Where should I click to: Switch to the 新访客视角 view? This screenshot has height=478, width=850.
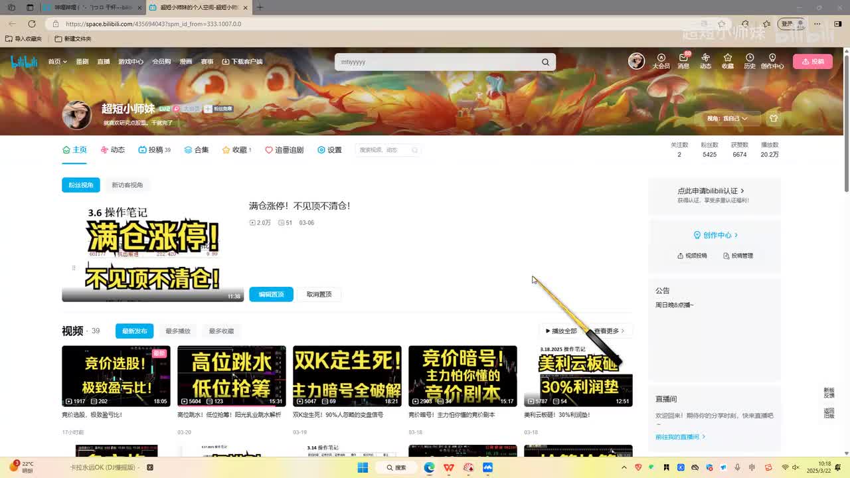pyautogui.click(x=127, y=185)
